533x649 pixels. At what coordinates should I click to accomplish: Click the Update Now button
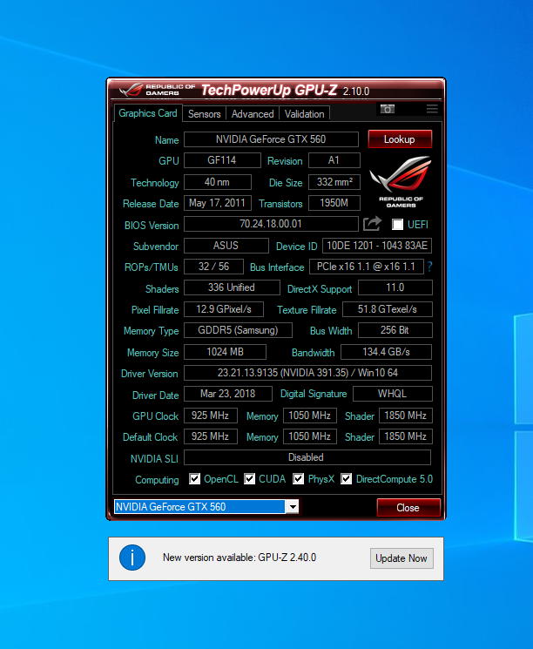coord(401,558)
